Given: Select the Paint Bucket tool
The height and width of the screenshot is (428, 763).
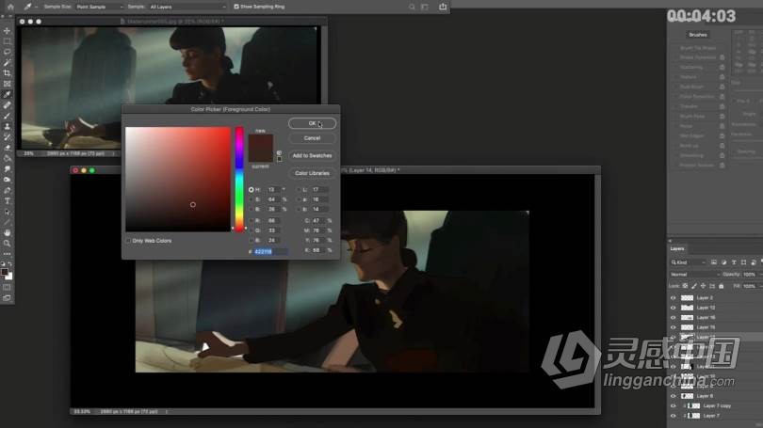Looking at the screenshot, I should tap(7, 159).
